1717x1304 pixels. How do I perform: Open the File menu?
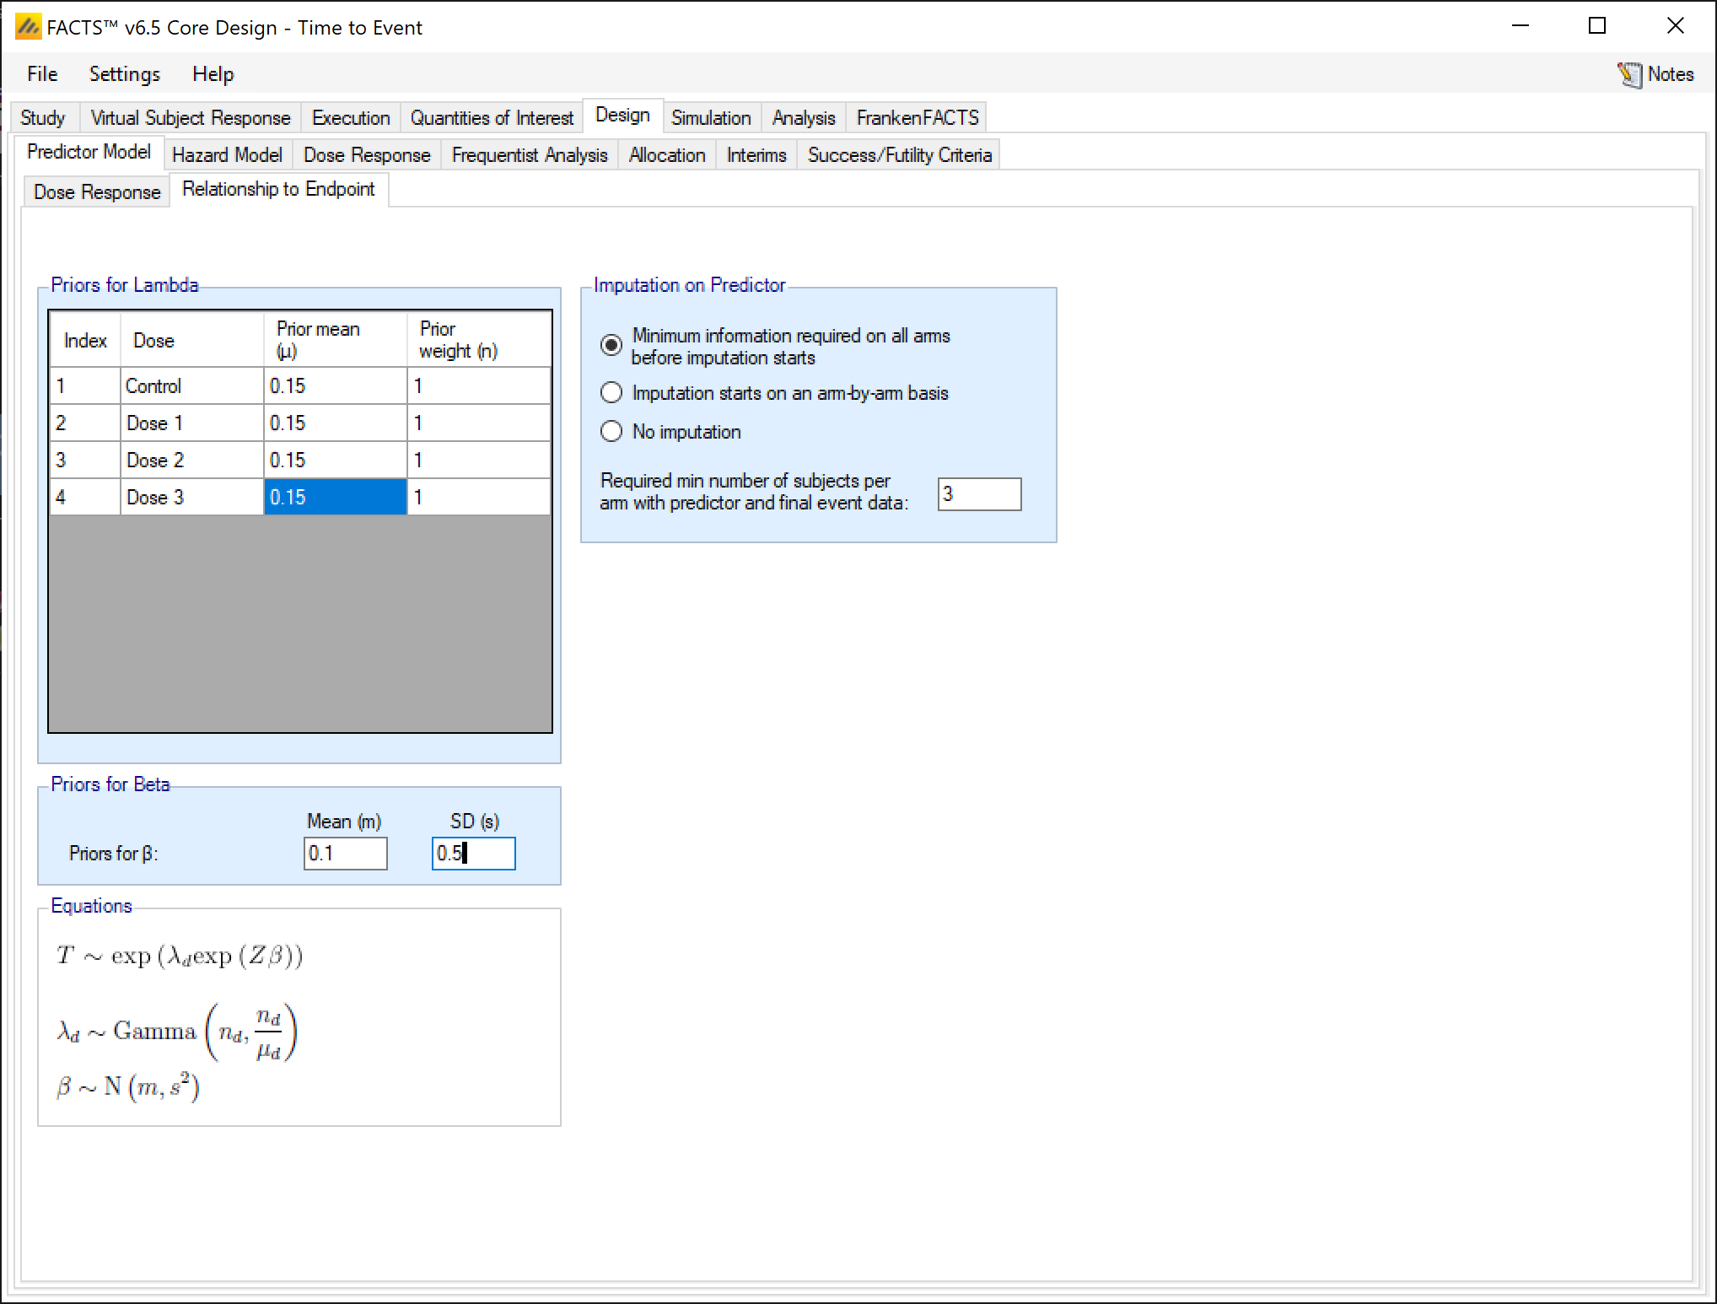point(42,74)
